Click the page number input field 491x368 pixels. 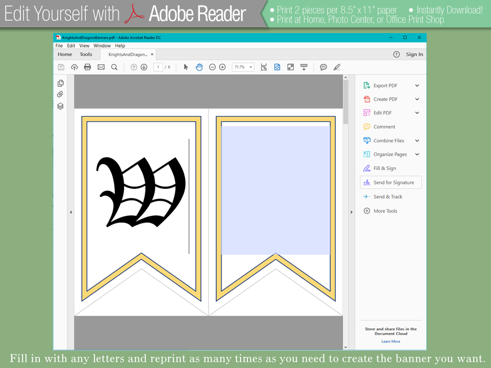click(x=158, y=67)
